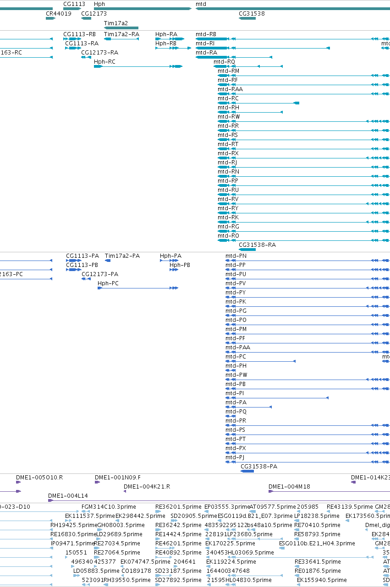
Task: Select the mtd-PJ protein label
Action: 235,457
